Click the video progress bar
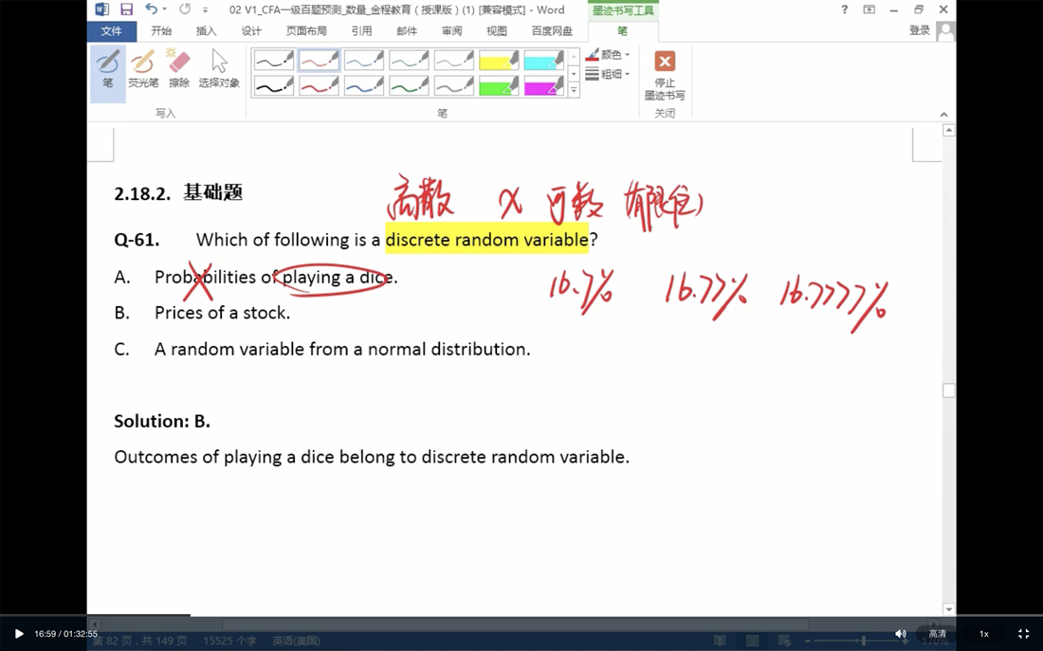 pos(521,615)
